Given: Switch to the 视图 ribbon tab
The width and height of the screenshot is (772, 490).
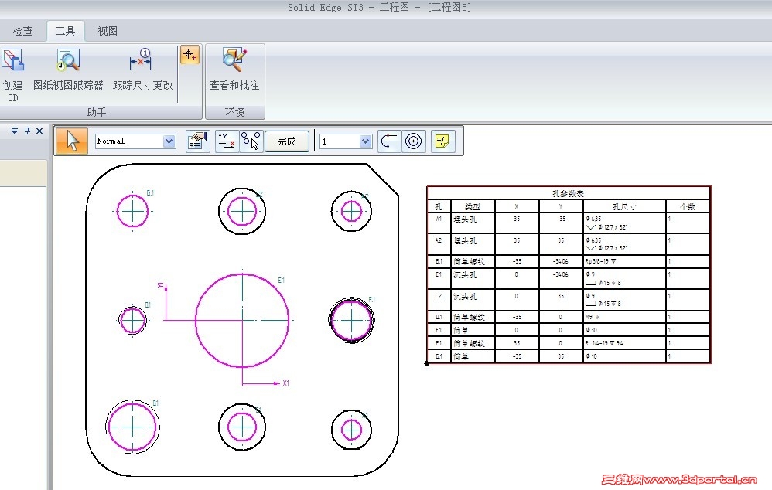Looking at the screenshot, I should coord(108,31).
